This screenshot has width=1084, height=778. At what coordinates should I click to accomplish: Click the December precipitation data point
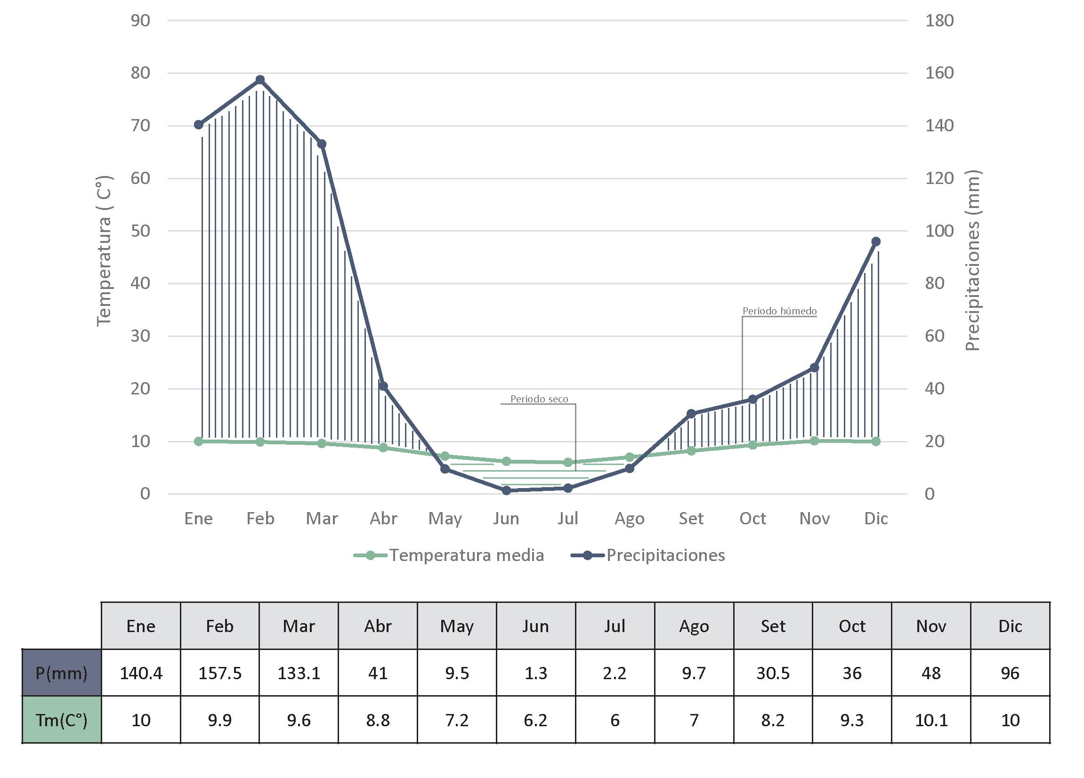875,241
